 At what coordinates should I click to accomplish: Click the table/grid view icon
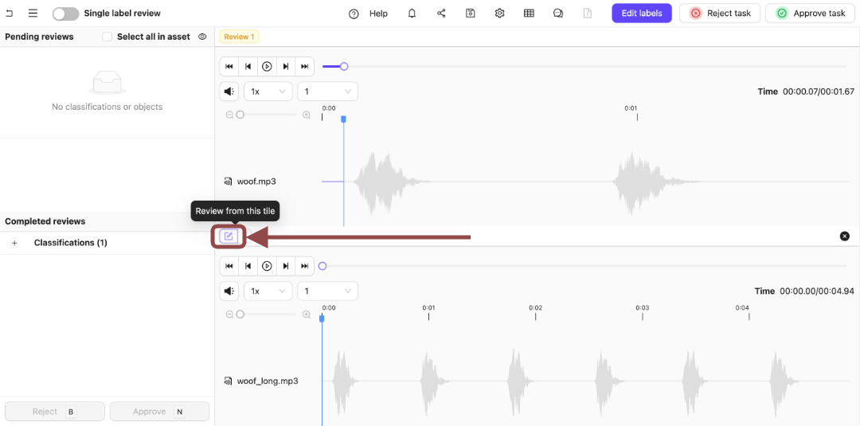[x=529, y=14]
